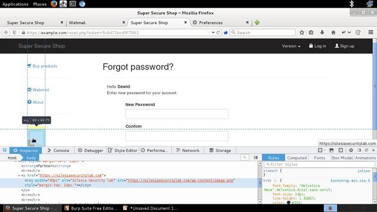This screenshot has height=212, width=377.
Task: Click the responsive design mode icon
Action: pos(340,151)
